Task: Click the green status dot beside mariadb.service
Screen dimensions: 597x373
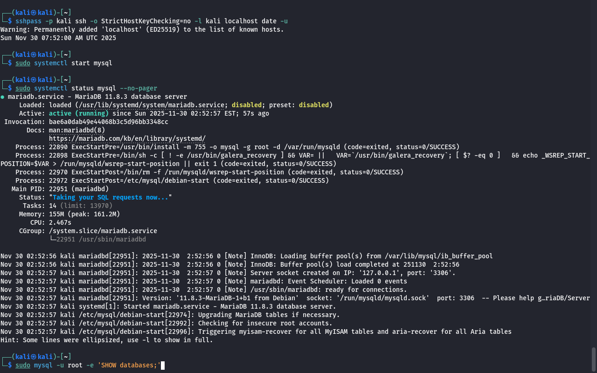Action: (x=2, y=97)
